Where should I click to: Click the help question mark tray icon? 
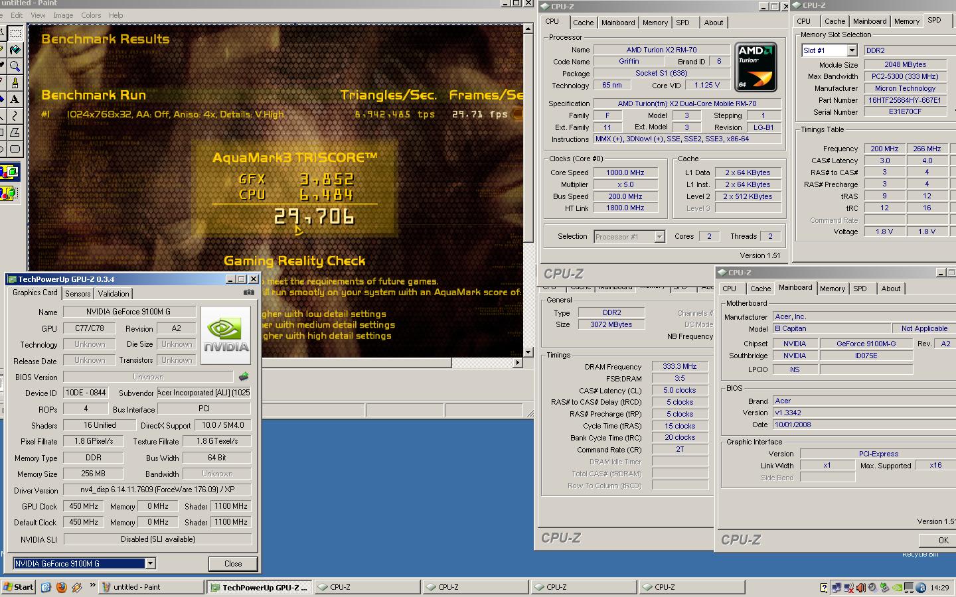coord(824,588)
